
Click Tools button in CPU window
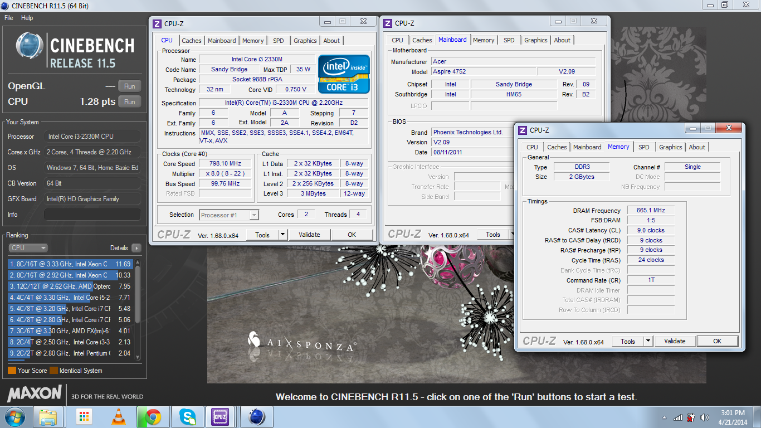click(x=262, y=235)
